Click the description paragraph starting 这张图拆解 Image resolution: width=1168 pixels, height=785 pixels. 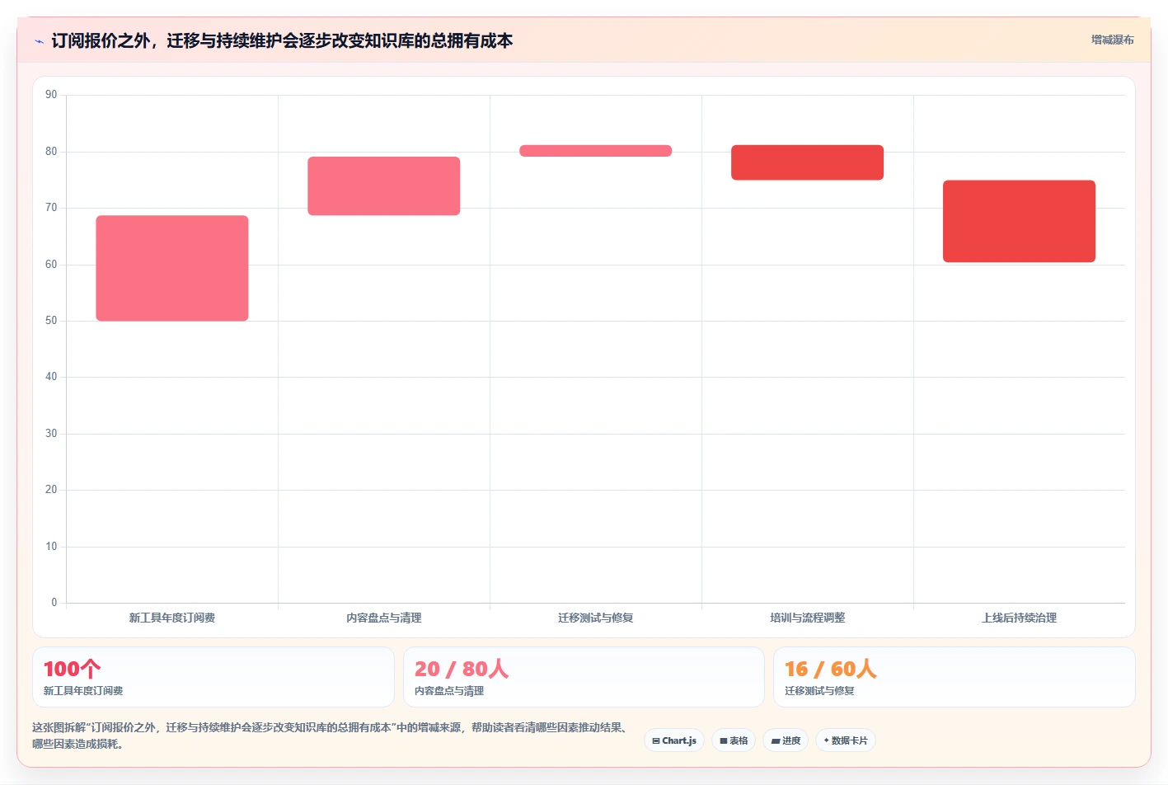pos(332,736)
